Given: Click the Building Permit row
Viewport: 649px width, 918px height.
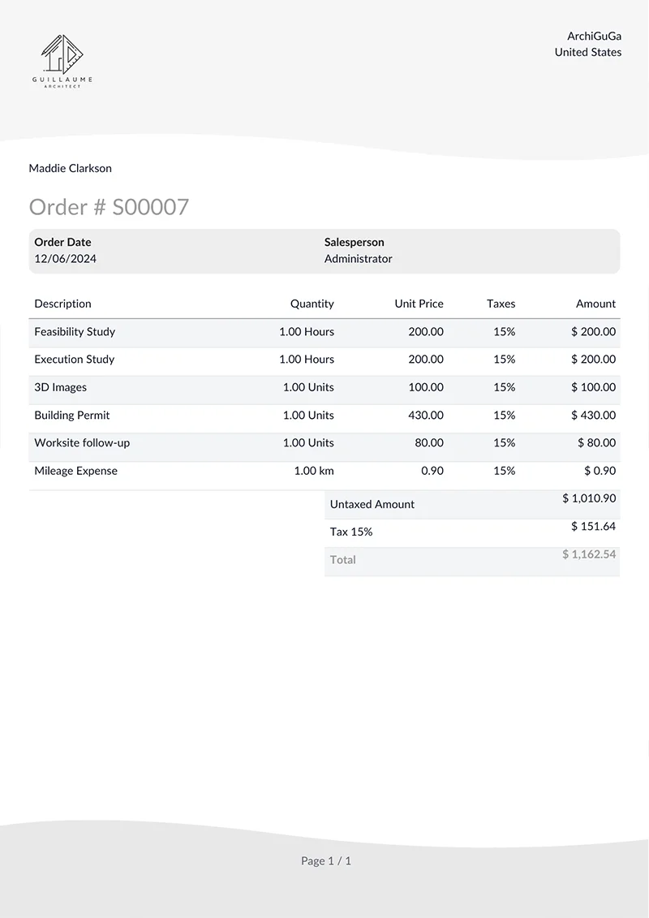Looking at the screenshot, I should 324,415.
